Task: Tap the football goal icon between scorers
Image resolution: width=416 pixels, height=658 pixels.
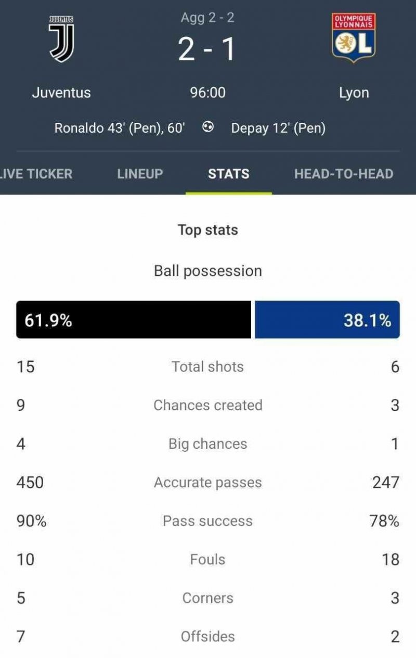Action: click(208, 128)
